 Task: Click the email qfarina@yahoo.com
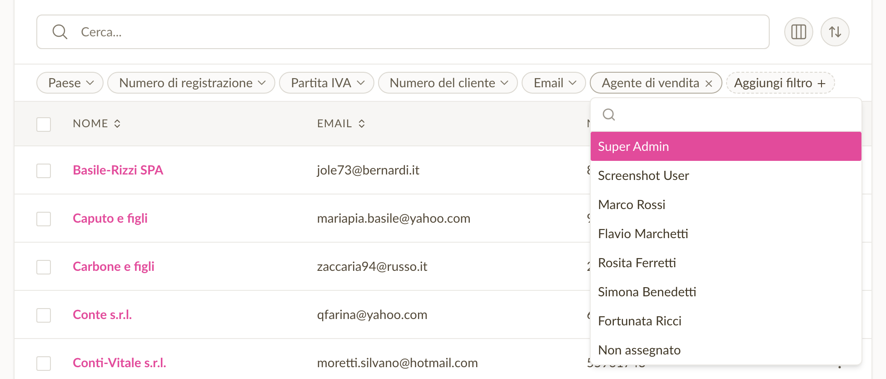[x=372, y=314]
